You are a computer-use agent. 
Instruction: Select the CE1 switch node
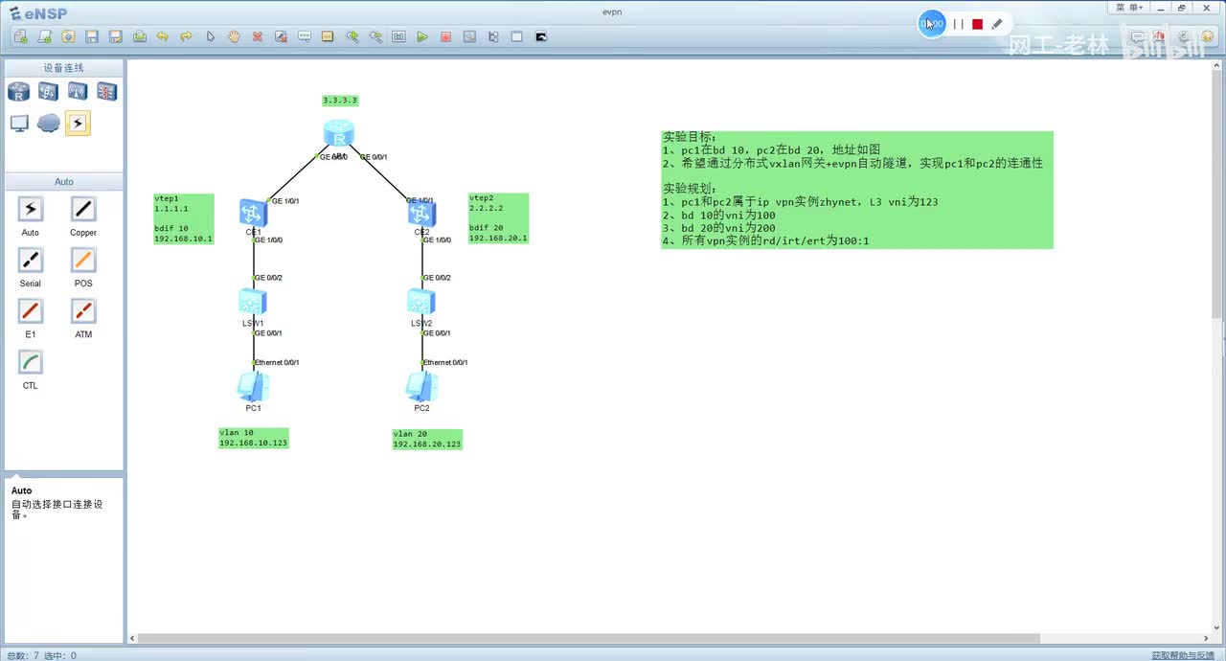pos(253,213)
